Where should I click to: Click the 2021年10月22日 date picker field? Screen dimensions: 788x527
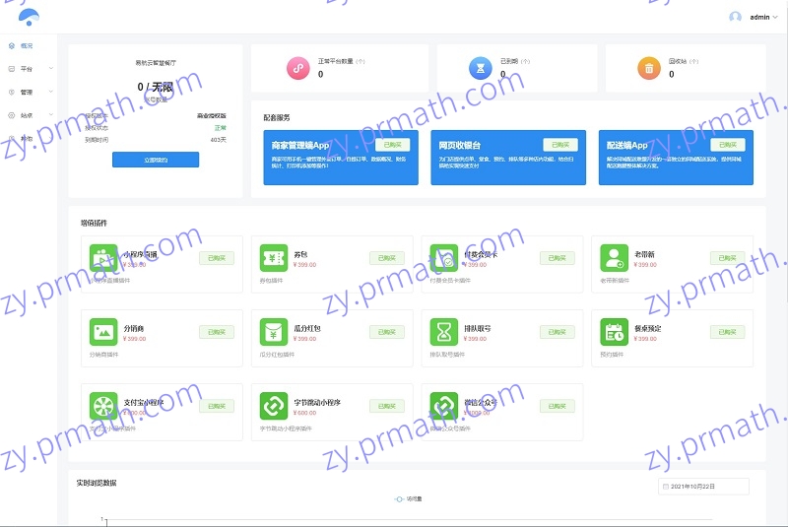[x=703, y=487]
